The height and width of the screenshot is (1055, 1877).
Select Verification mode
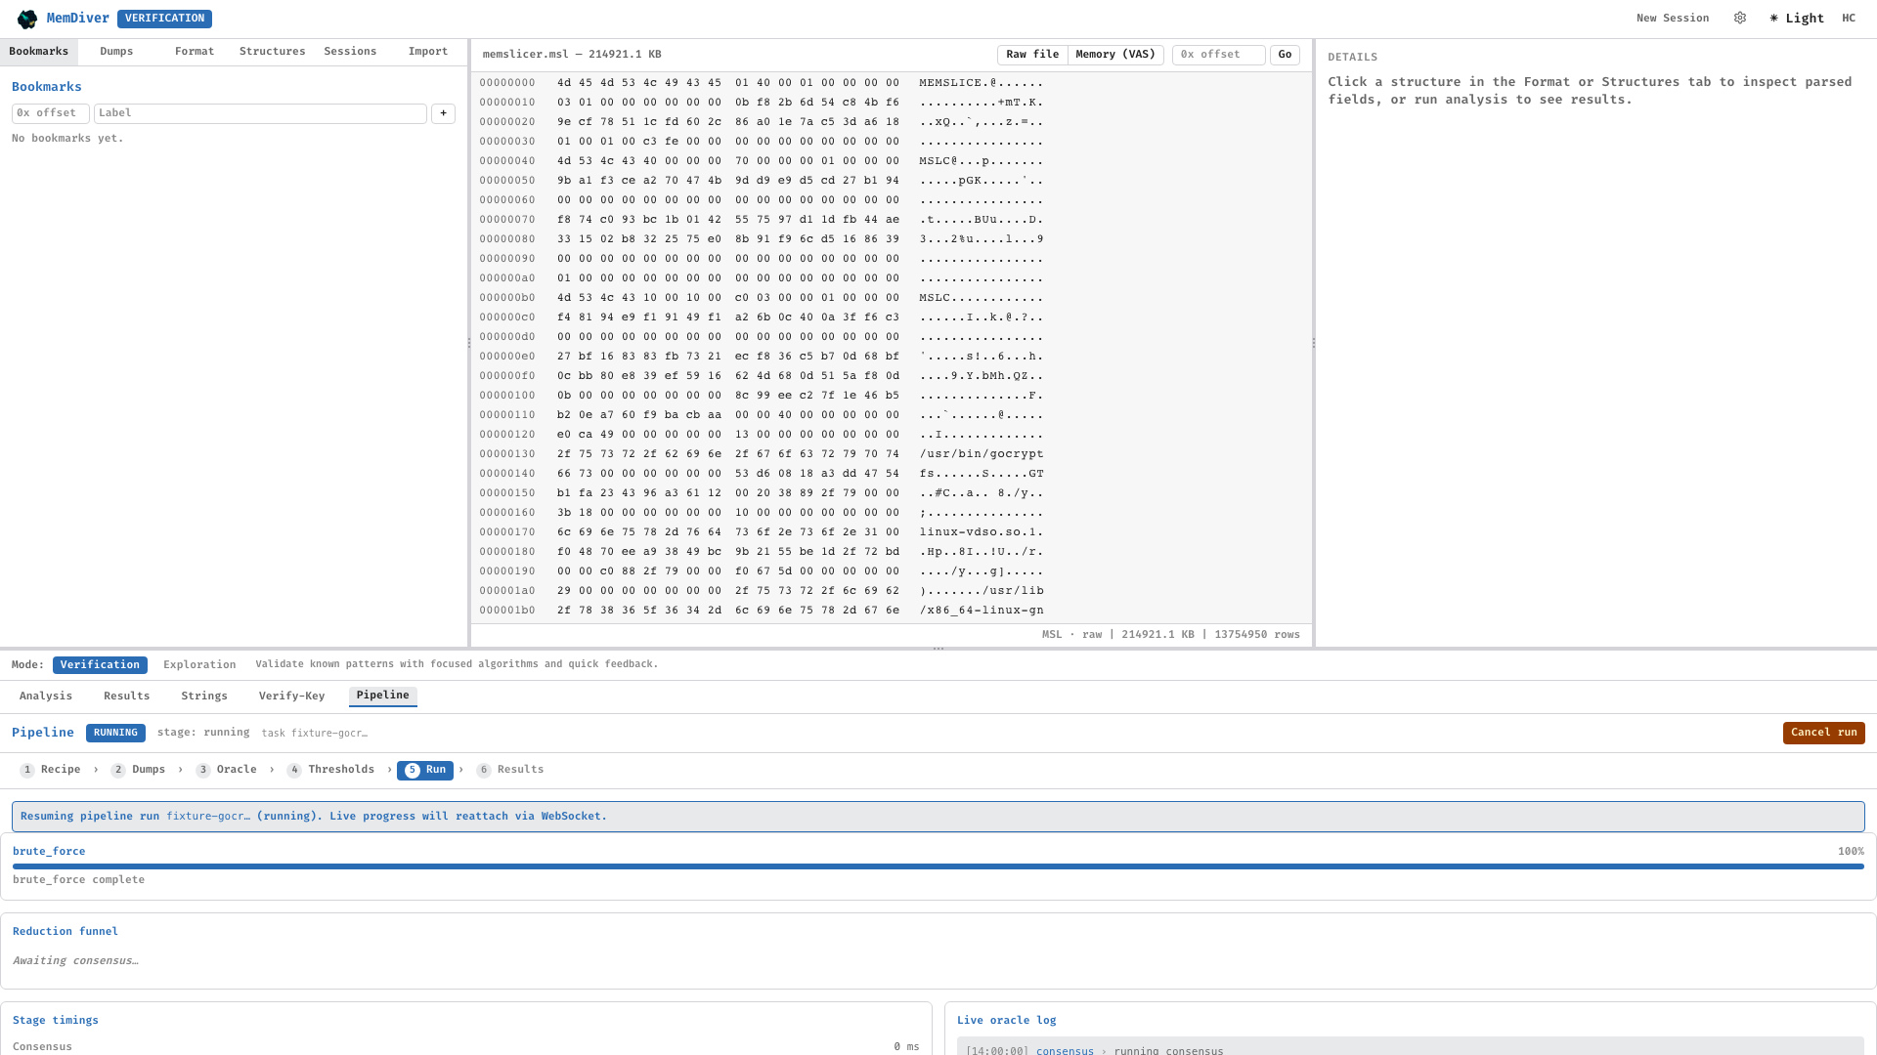click(100, 665)
